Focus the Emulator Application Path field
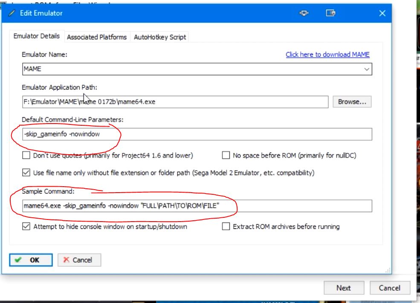 175,102
